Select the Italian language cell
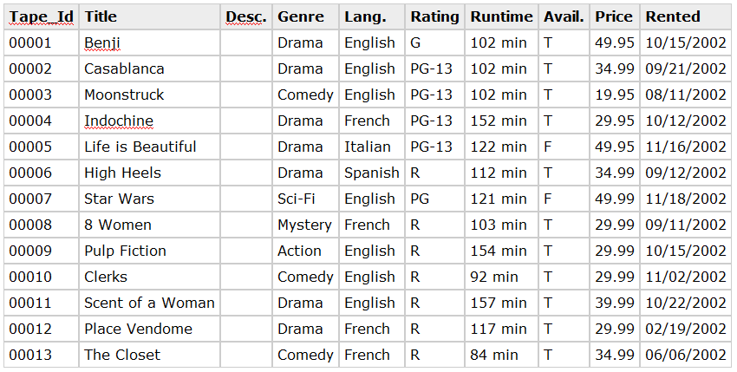Screen dimensions: 737x372 [372, 147]
